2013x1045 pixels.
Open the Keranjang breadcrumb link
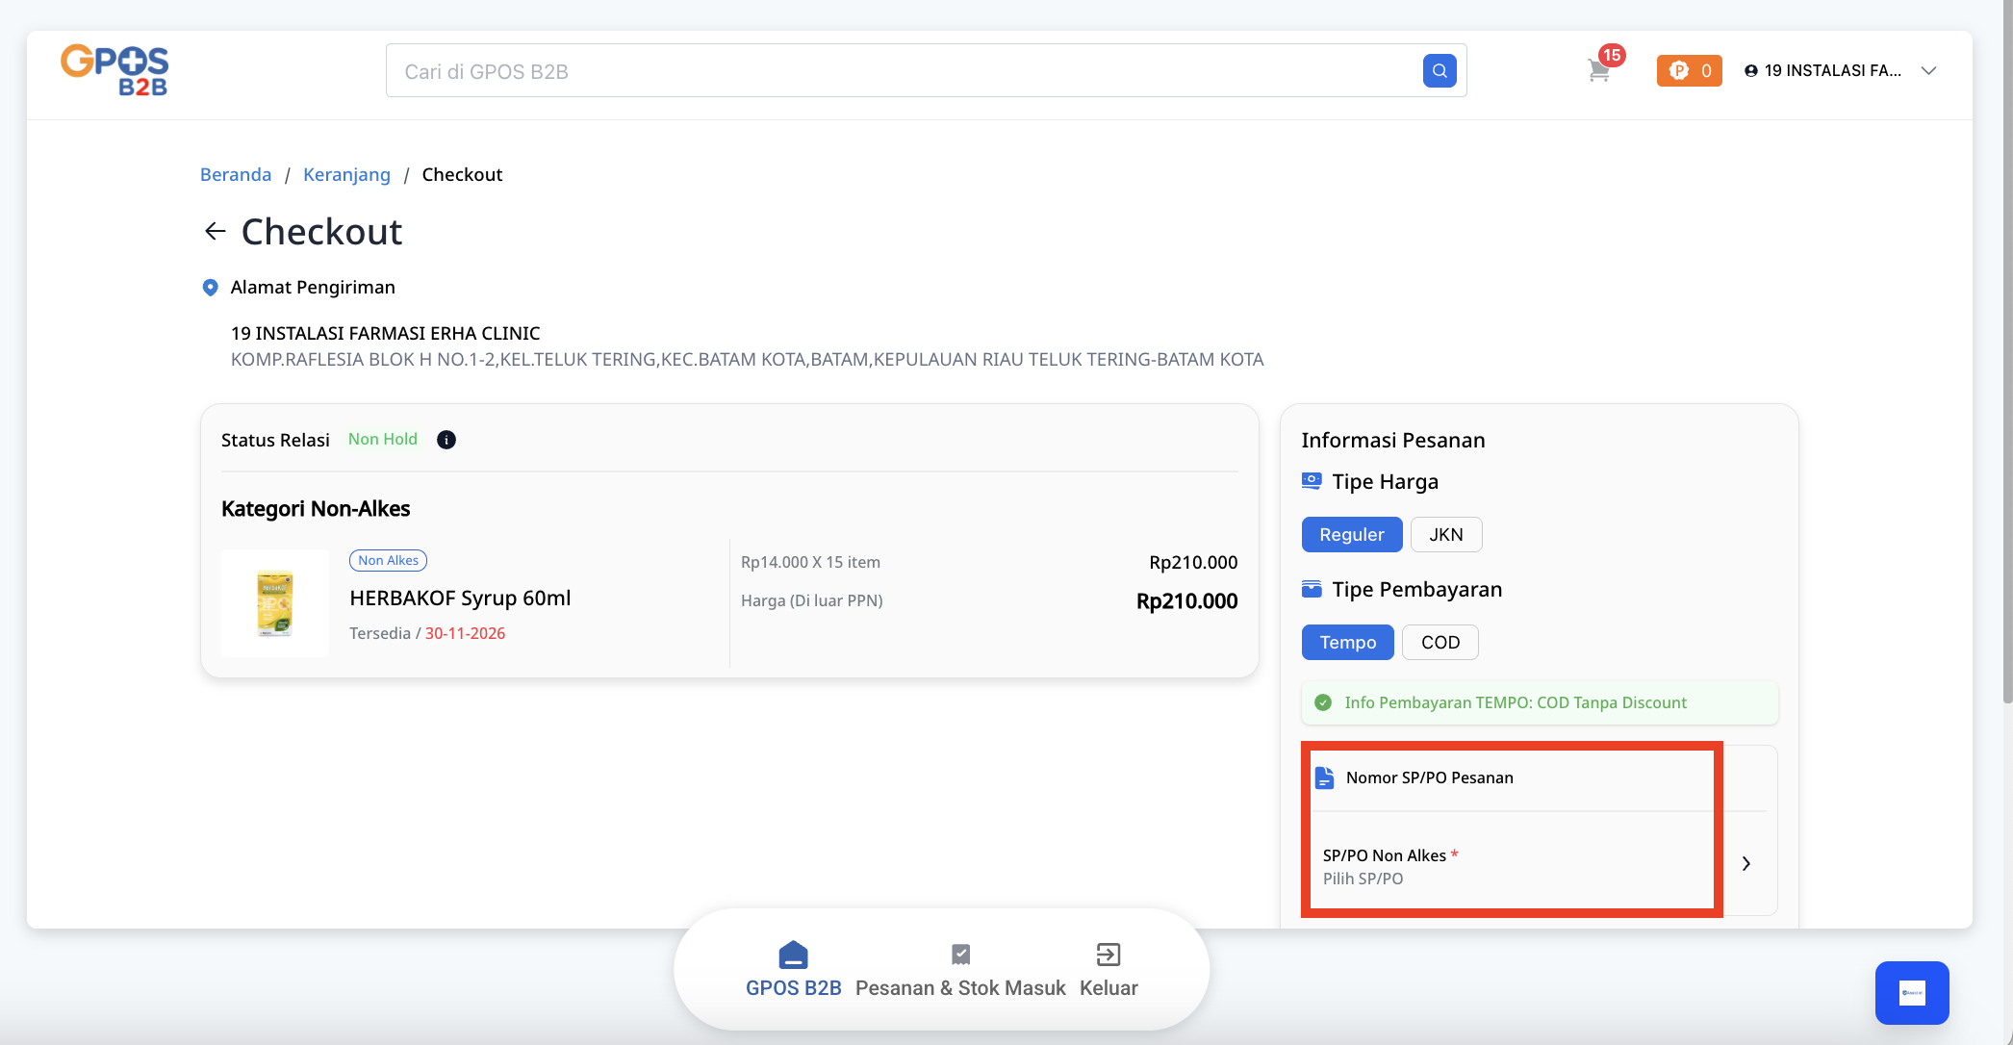[x=346, y=174]
